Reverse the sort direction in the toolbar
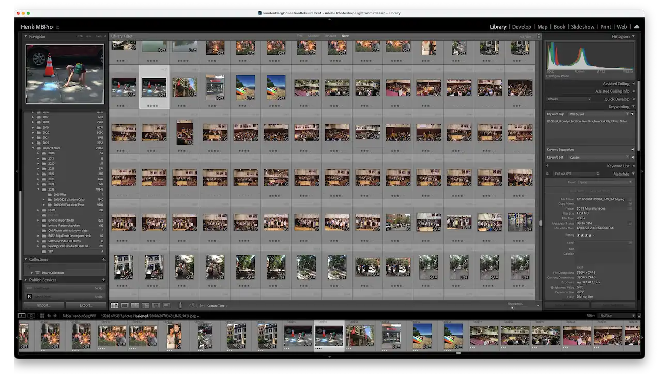Image resolution: width=659 pixels, height=378 pixels. pyautogui.click(x=192, y=306)
